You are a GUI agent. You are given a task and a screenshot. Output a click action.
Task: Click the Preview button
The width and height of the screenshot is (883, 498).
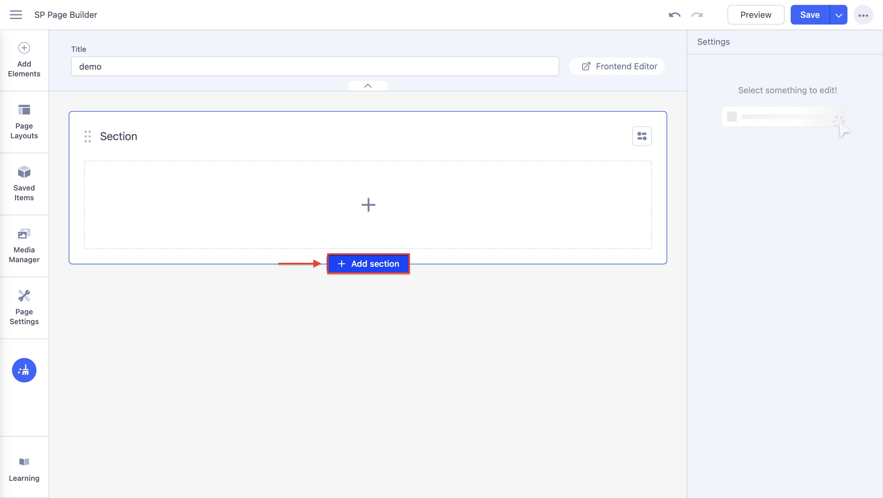click(x=755, y=15)
